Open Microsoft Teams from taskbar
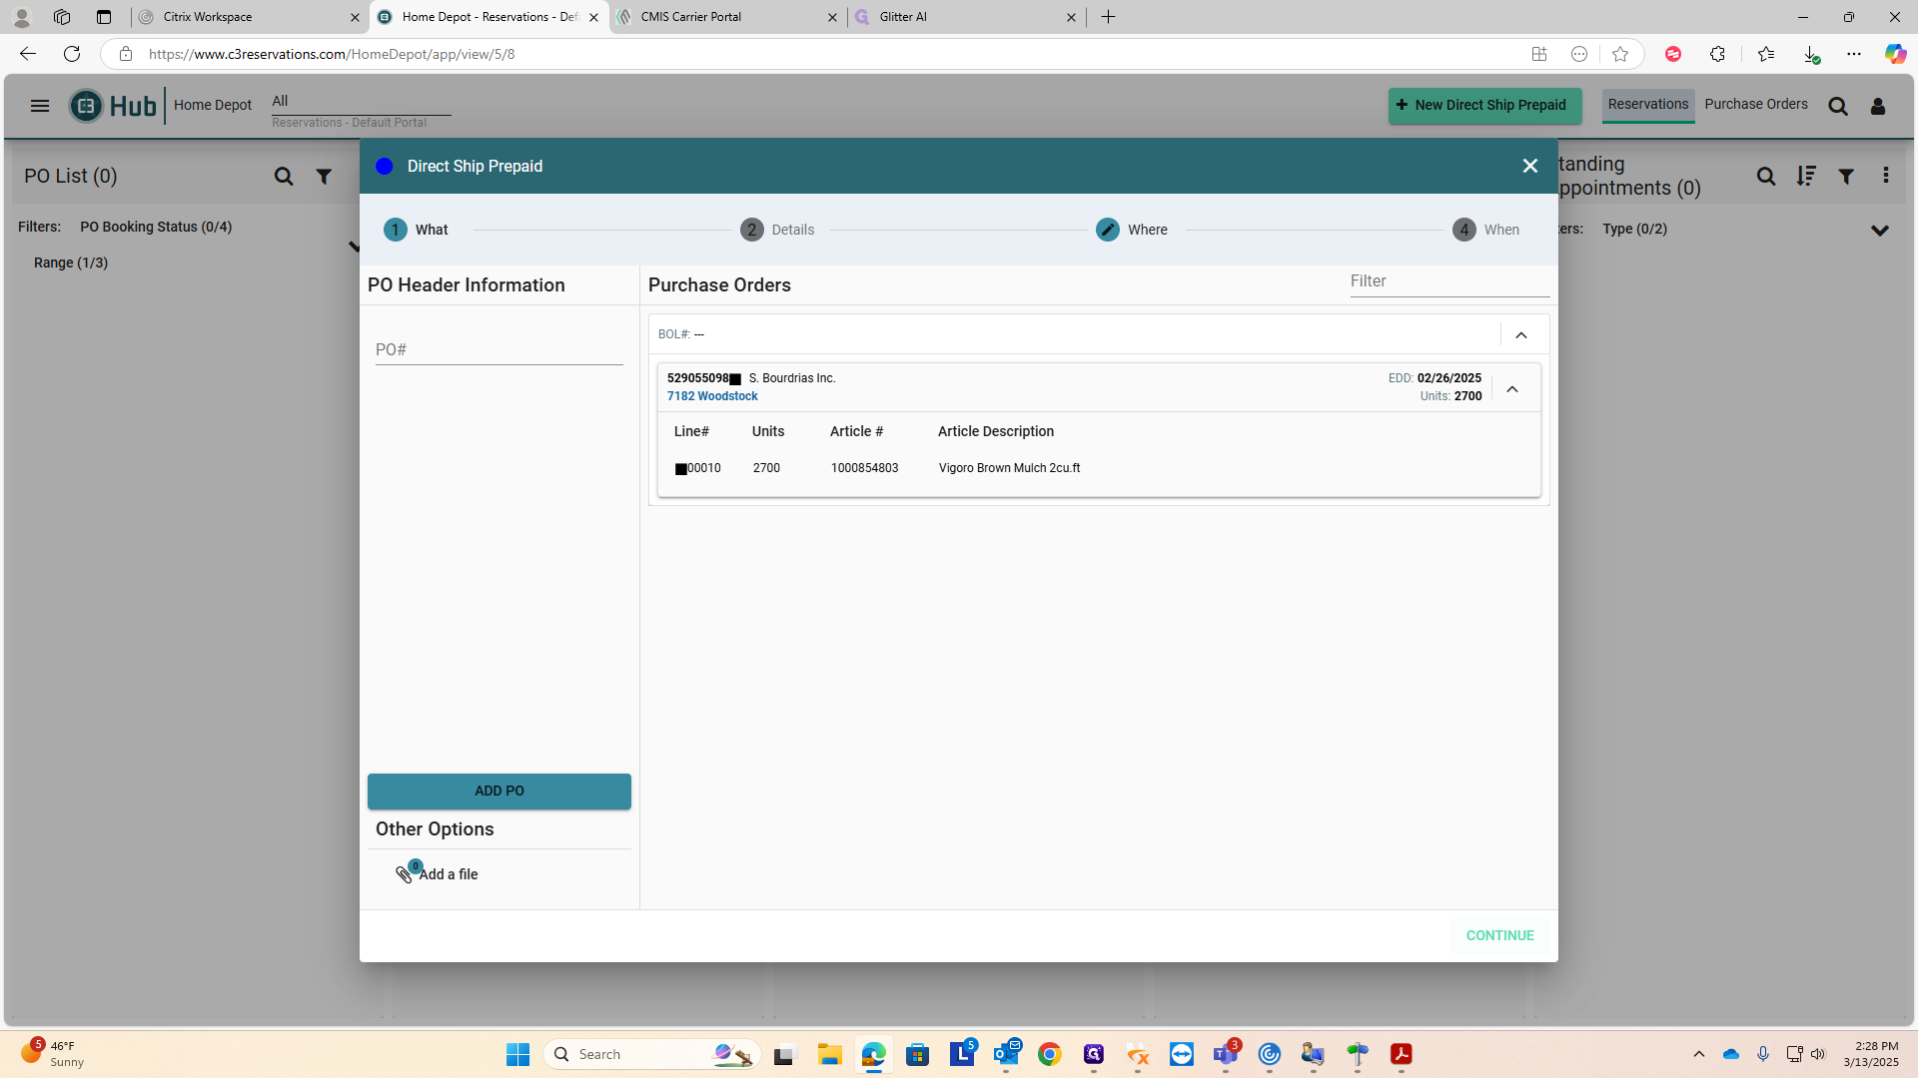Viewport: 1918px width, 1078px height. pos(1226,1054)
